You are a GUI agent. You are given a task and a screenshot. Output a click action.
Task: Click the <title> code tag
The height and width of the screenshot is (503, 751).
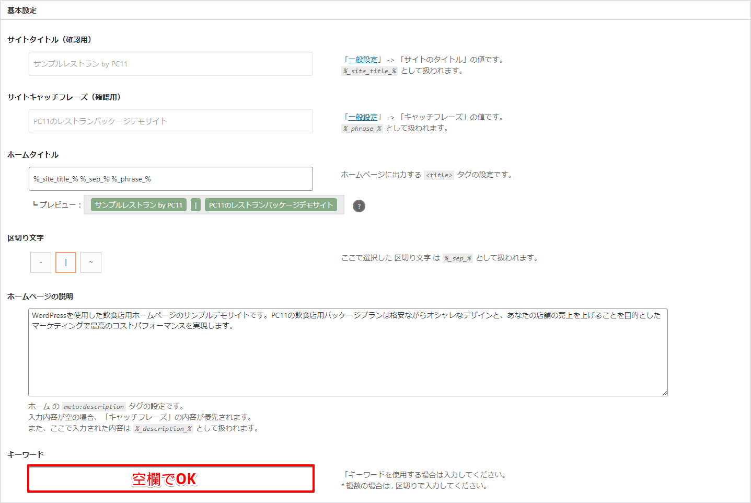(438, 175)
